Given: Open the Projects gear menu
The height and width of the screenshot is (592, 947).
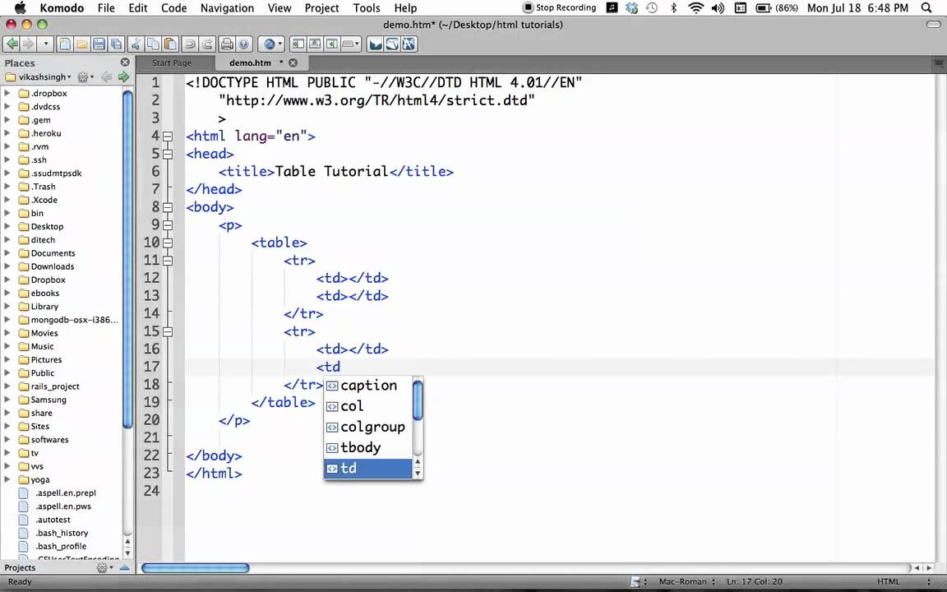Looking at the screenshot, I should [x=104, y=568].
